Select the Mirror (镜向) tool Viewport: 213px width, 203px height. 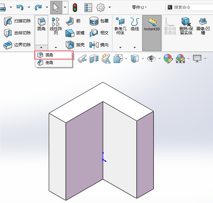click(99, 45)
